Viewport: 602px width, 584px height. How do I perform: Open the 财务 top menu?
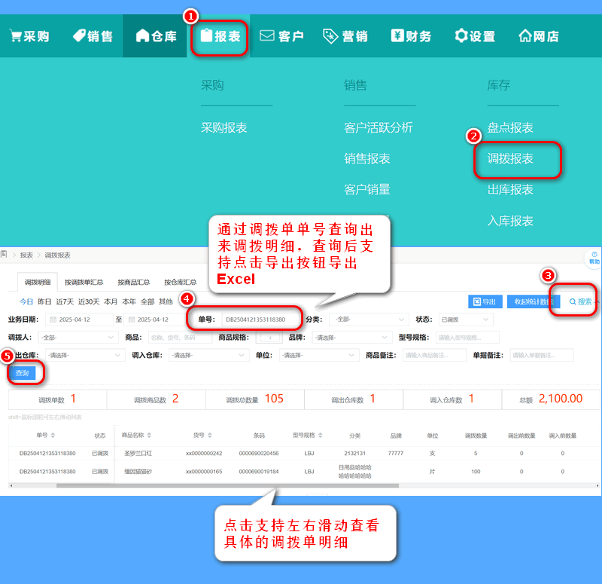(411, 36)
